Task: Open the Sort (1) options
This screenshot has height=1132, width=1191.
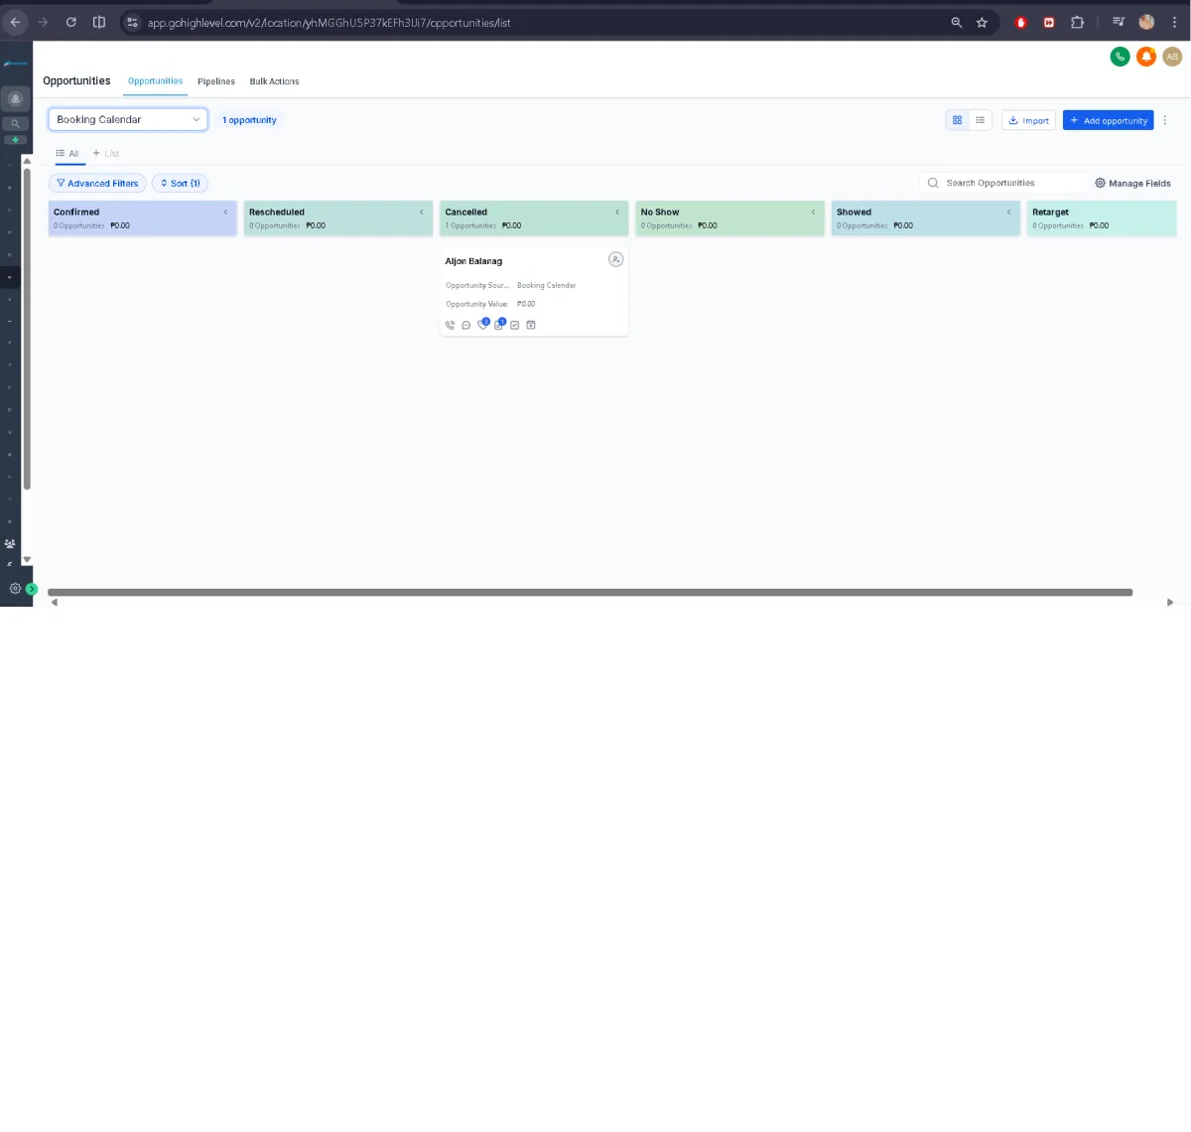Action: [180, 183]
